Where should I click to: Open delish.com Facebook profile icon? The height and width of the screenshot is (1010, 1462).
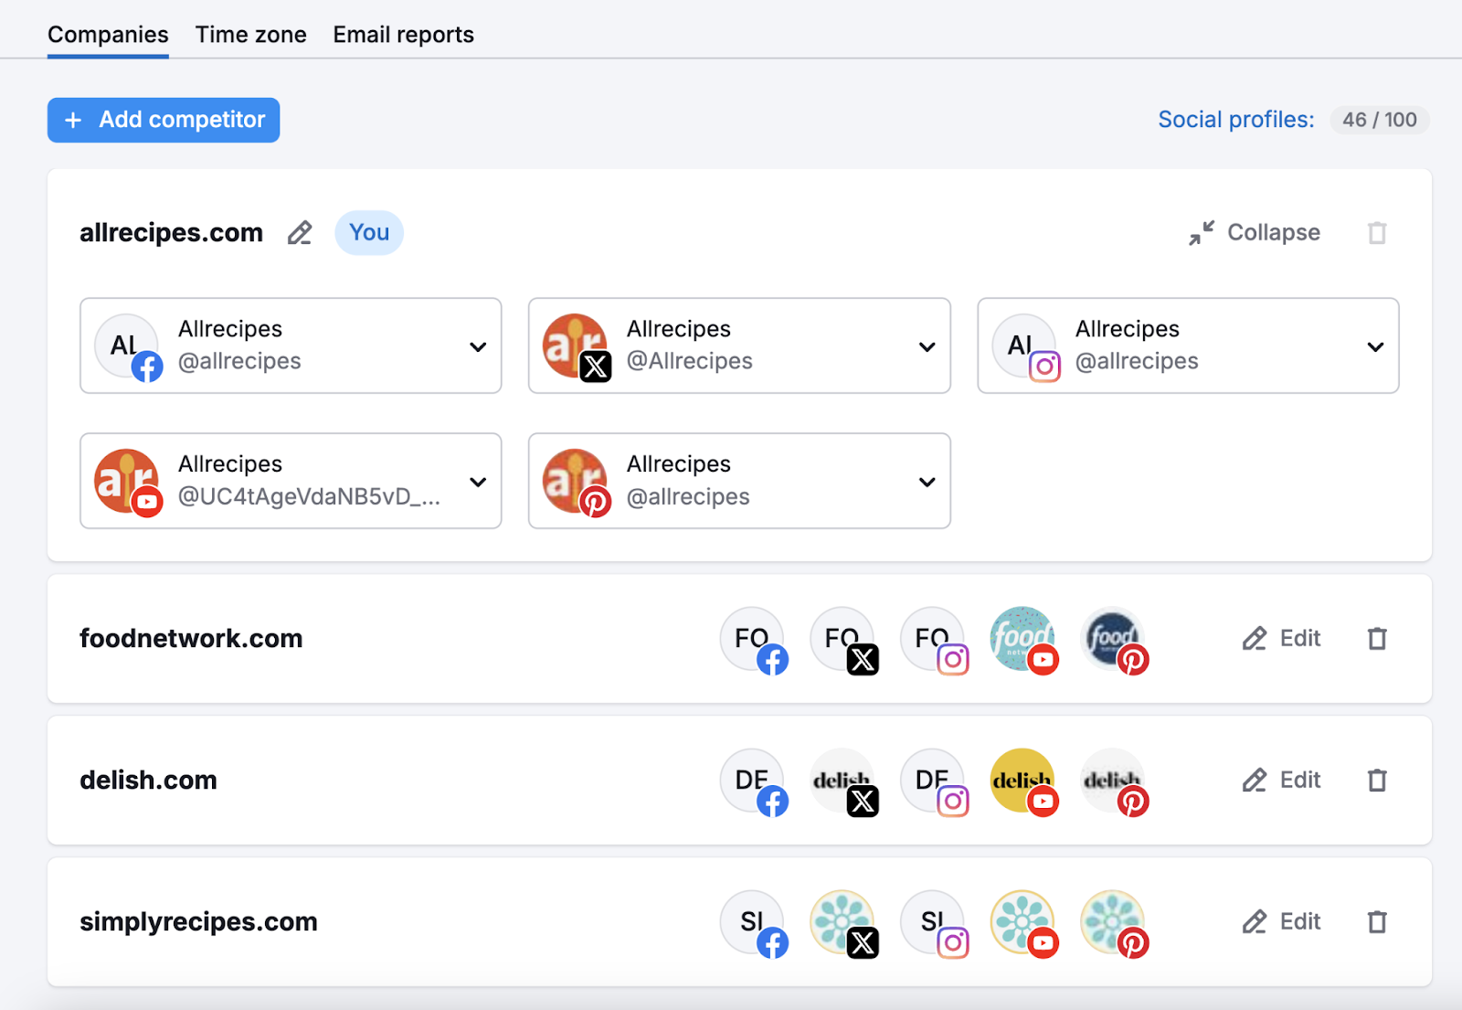click(753, 781)
